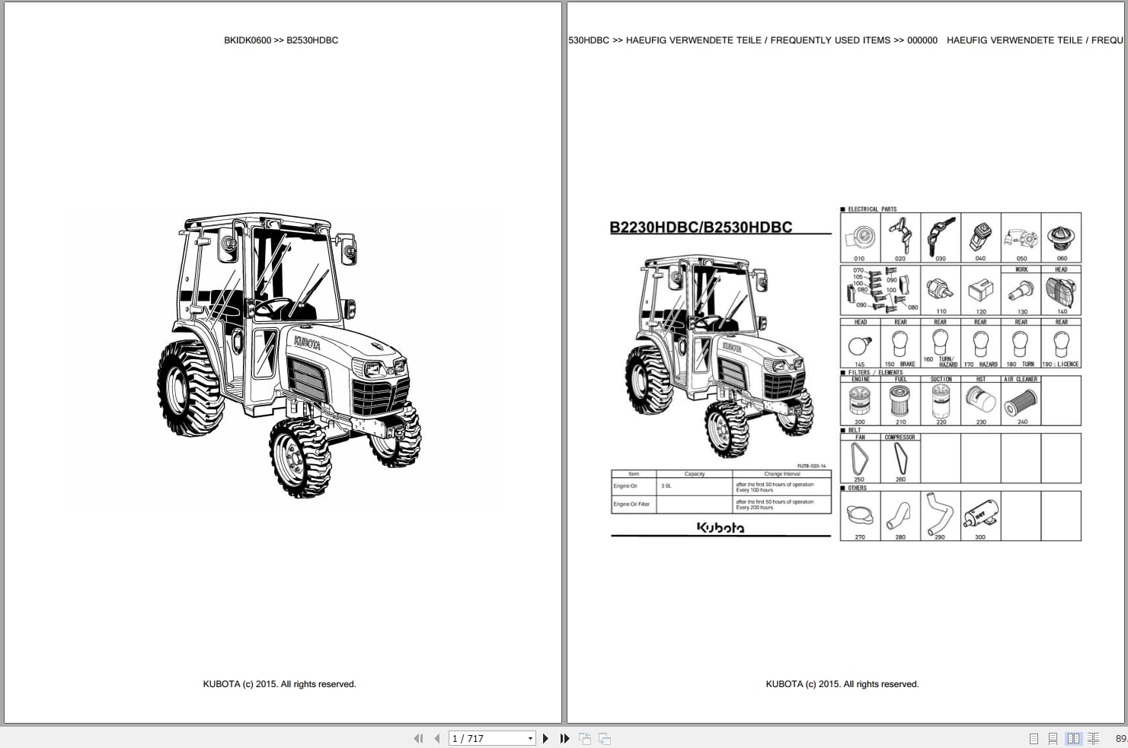Select the switch part 040 image
The image size is (1128, 748).
980,238
